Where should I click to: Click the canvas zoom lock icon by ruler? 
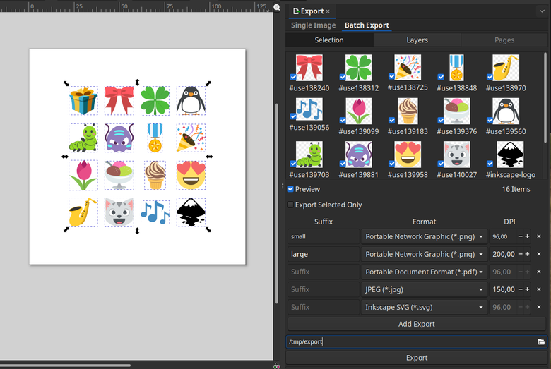tap(277, 7)
